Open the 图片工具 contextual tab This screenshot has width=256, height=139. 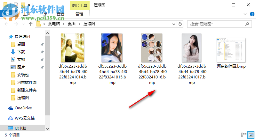[x=79, y=5]
